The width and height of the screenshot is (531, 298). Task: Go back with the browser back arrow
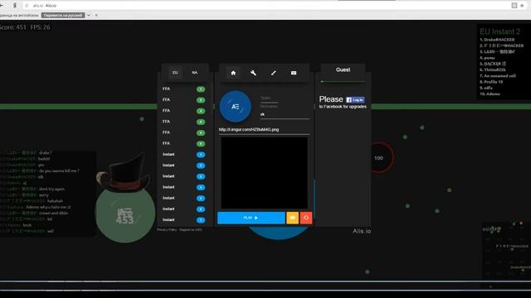[2, 6]
